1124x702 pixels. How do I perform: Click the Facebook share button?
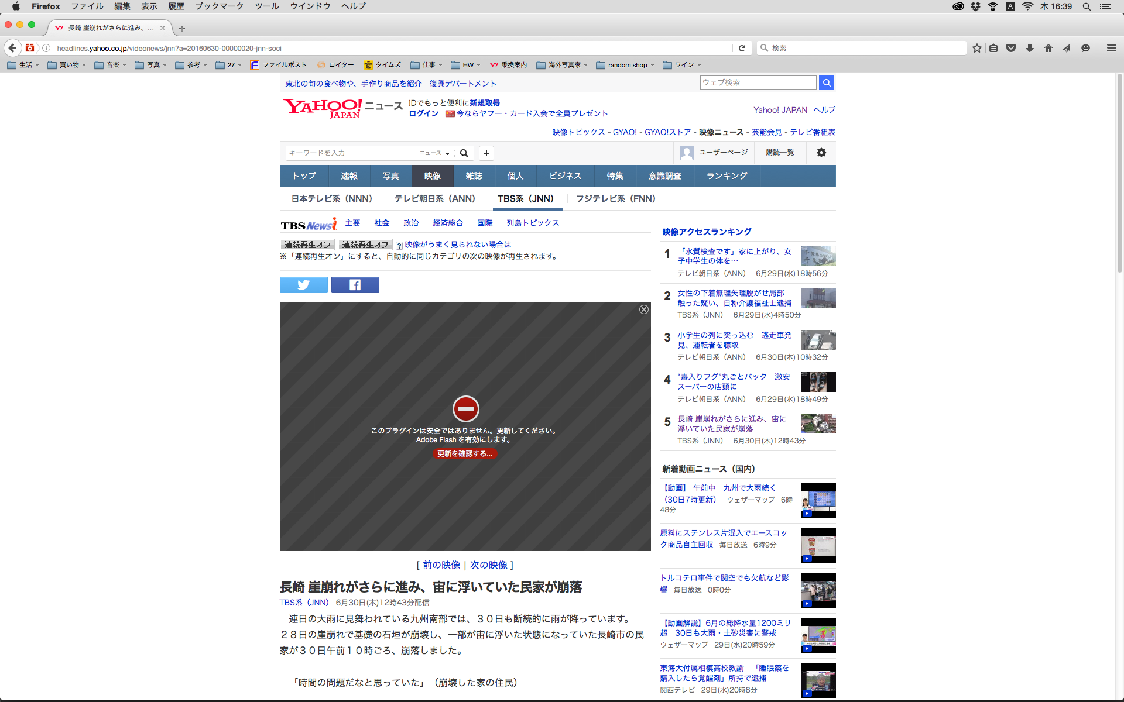pos(355,285)
